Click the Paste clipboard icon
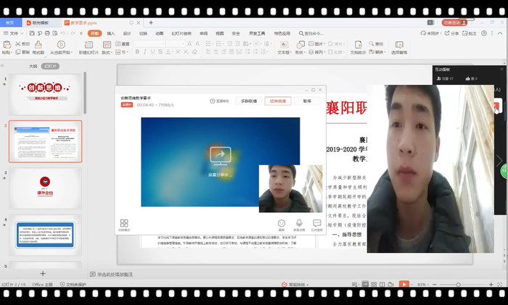The height and width of the screenshot is (305, 508). pyautogui.click(x=7, y=45)
